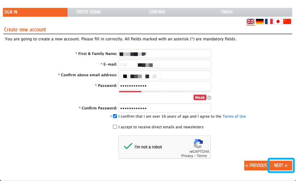Click the password strength meter bar
The height and width of the screenshot is (181, 296).
click(x=165, y=92)
